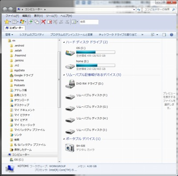Collapse the ハード ディスク ドライブ group
Viewport: 178px width, 176px height.
(x=64, y=42)
